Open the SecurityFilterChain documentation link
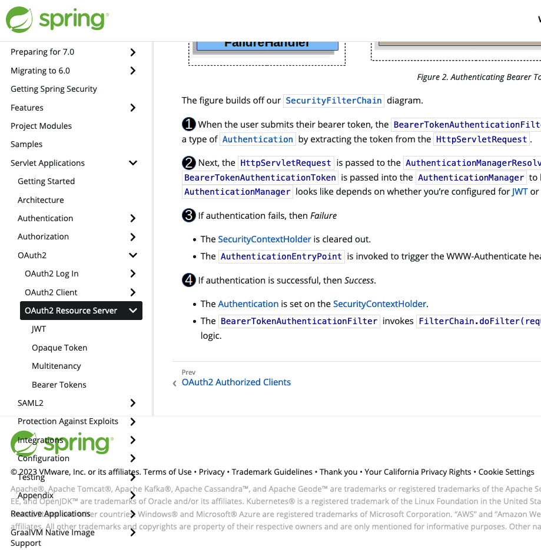 [x=333, y=101]
